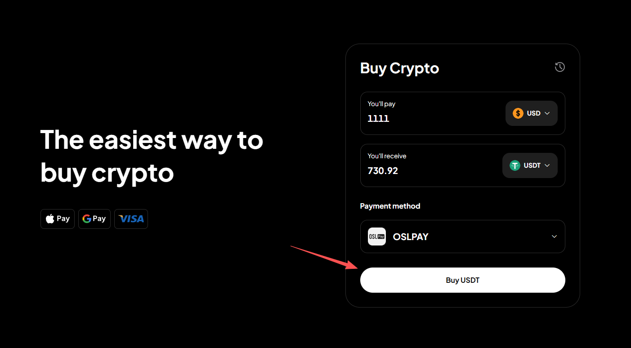Click the Buy Crypto heading
Image resolution: width=631 pixels, height=348 pixels.
coord(399,68)
